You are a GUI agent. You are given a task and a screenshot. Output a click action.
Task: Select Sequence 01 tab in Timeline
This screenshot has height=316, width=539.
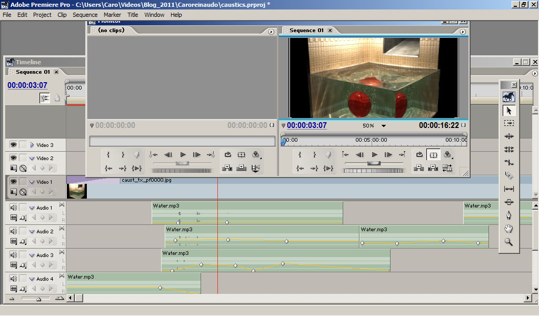coord(33,72)
